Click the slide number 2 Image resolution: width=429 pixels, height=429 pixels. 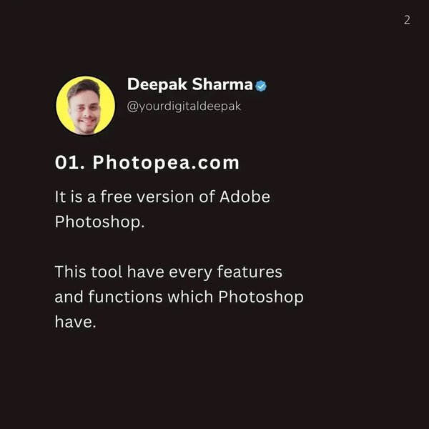(407, 20)
